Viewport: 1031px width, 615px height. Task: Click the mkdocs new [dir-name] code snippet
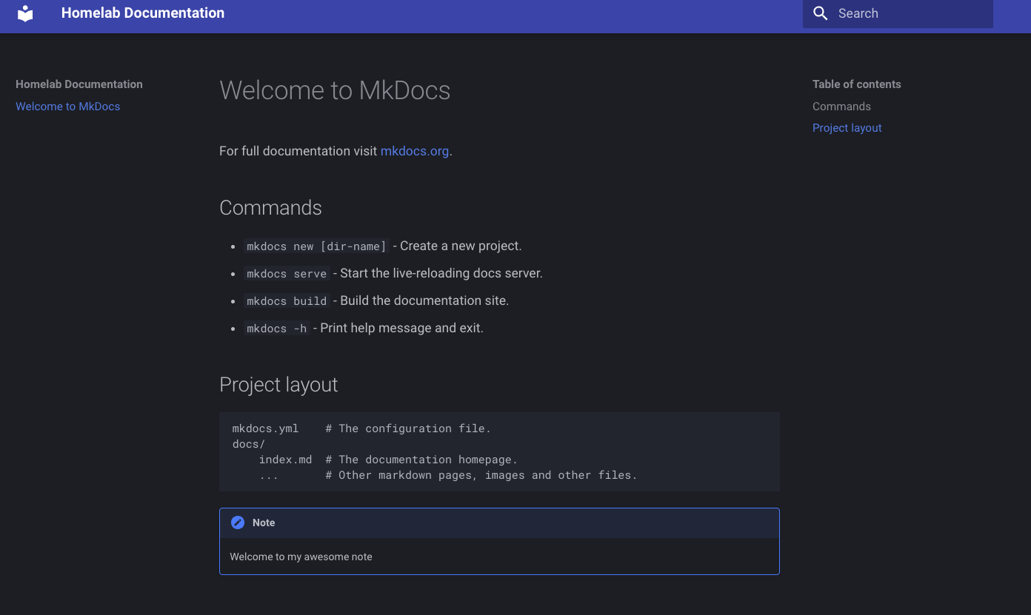tap(316, 246)
